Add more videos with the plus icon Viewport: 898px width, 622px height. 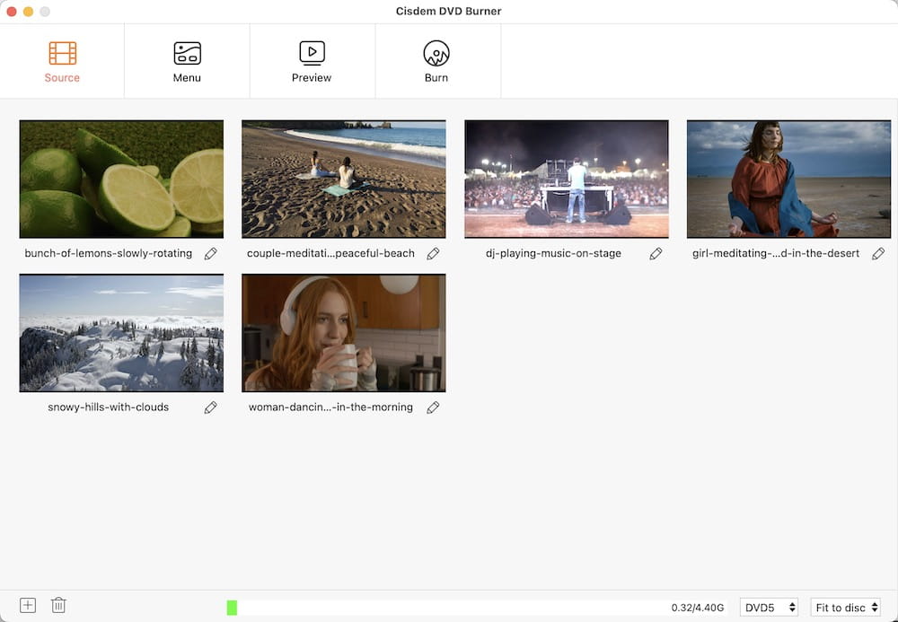tap(26, 605)
